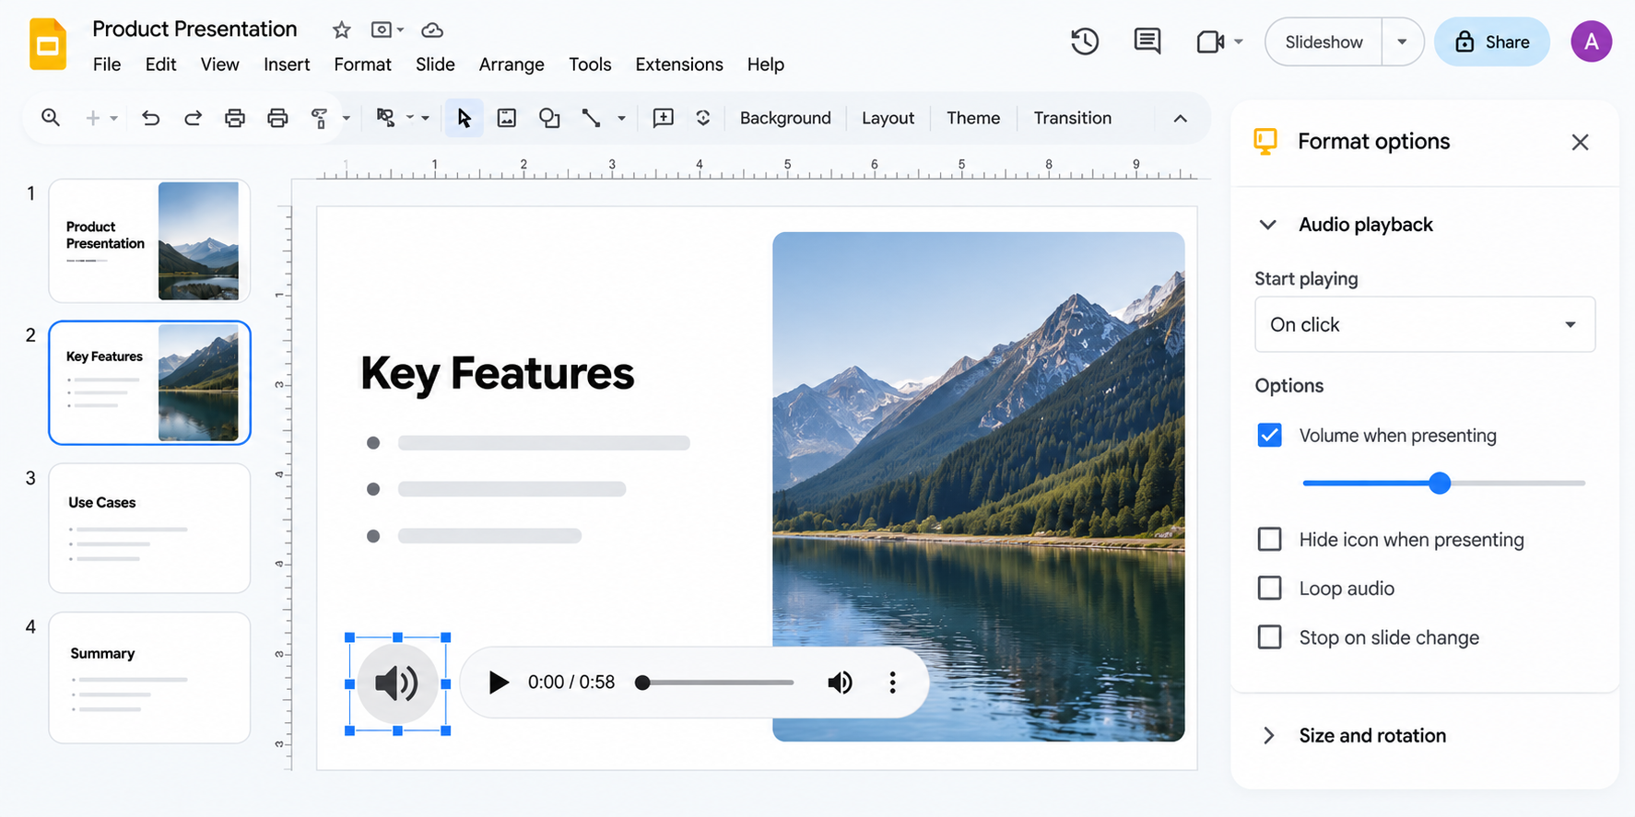
Task: Open audio player three-dot menu
Action: 892,683
